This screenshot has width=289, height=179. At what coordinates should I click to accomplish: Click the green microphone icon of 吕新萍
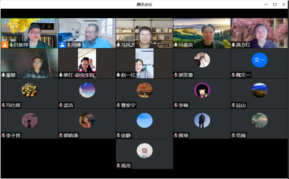(x=11, y=45)
